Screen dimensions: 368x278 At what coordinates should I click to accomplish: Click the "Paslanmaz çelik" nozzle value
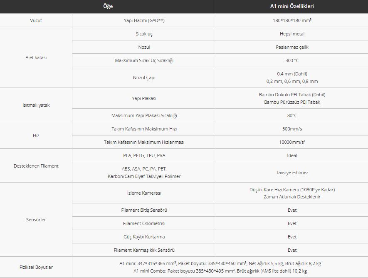point(292,47)
